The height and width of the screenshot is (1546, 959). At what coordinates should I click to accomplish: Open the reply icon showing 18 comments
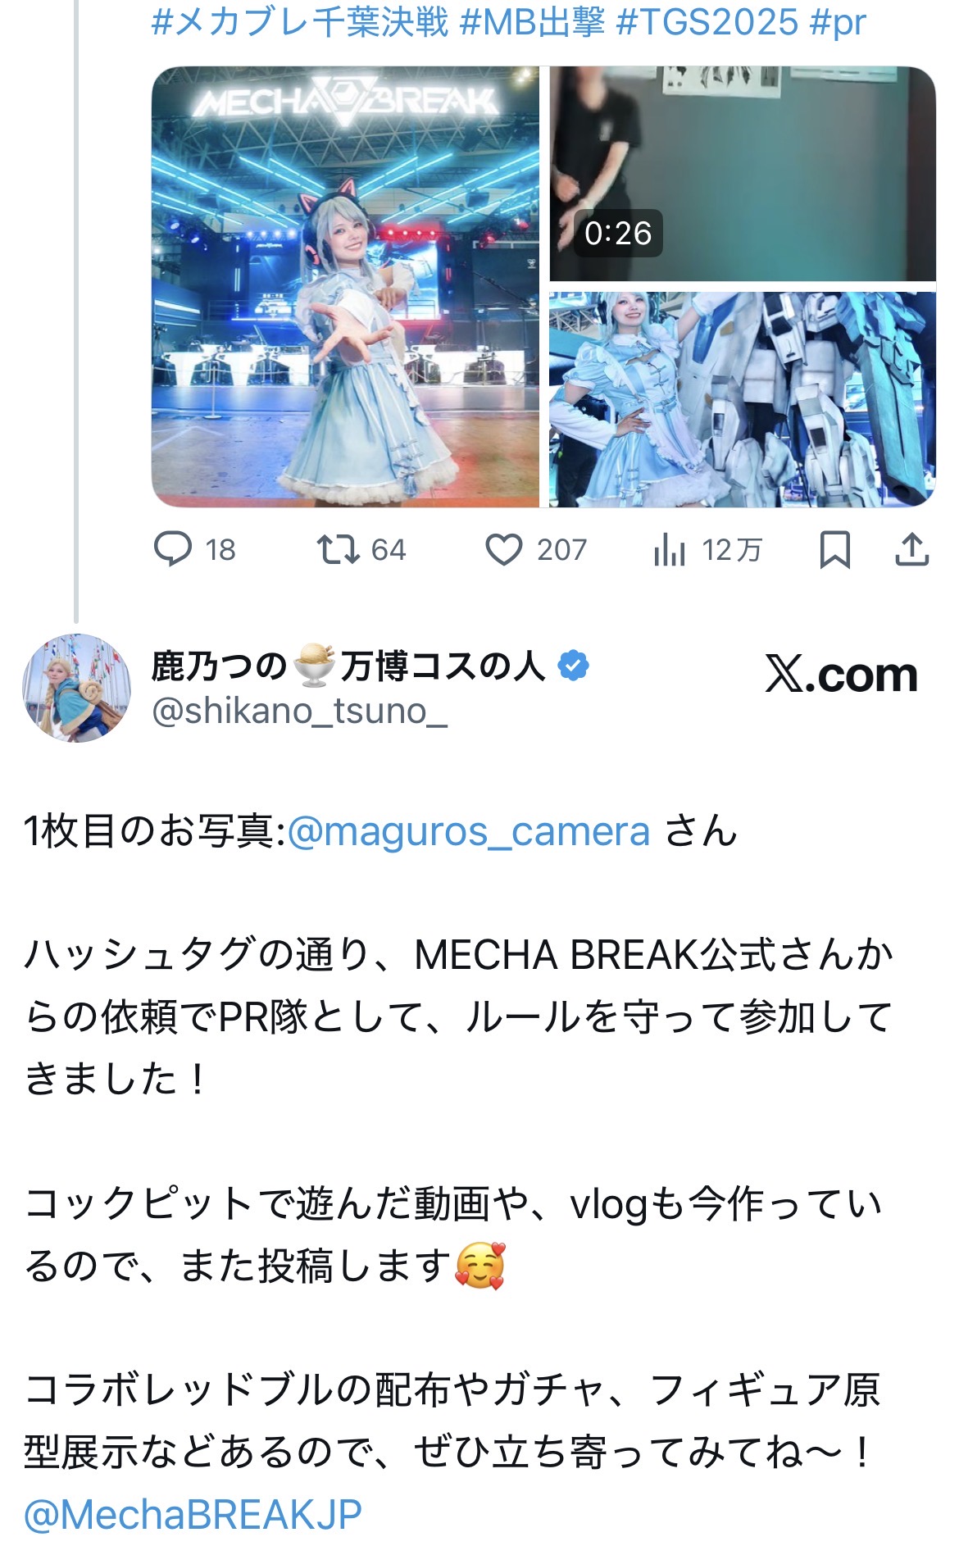coord(173,549)
